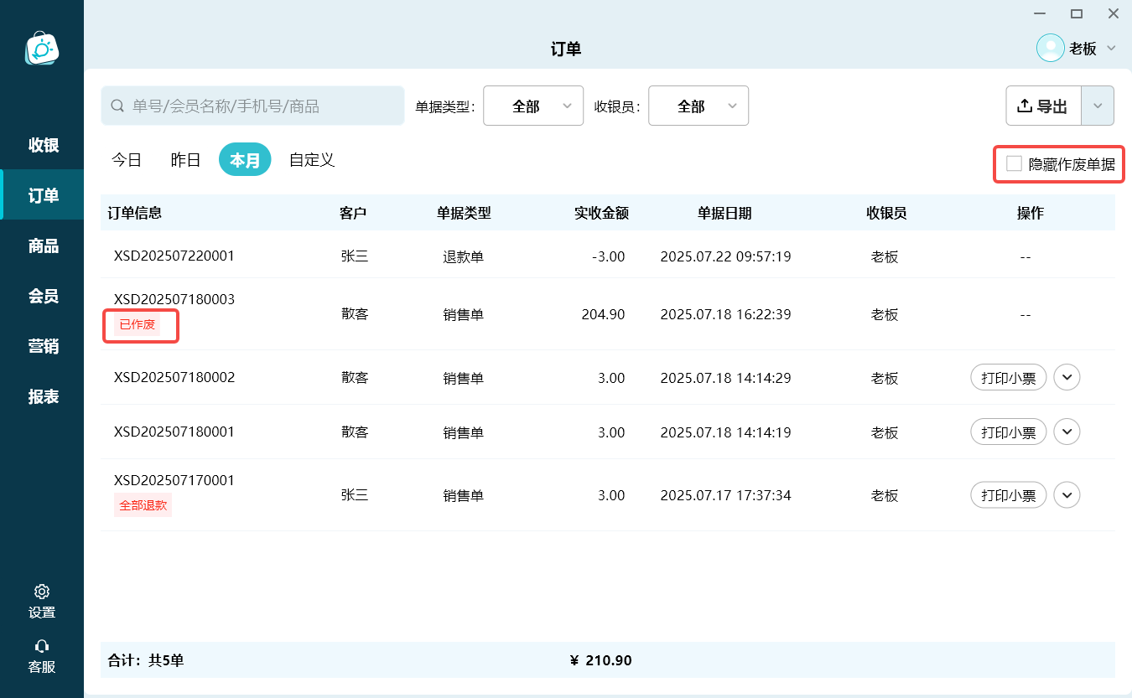Click the search magnifier icon
This screenshot has width=1132, height=698.
pos(117,106)
